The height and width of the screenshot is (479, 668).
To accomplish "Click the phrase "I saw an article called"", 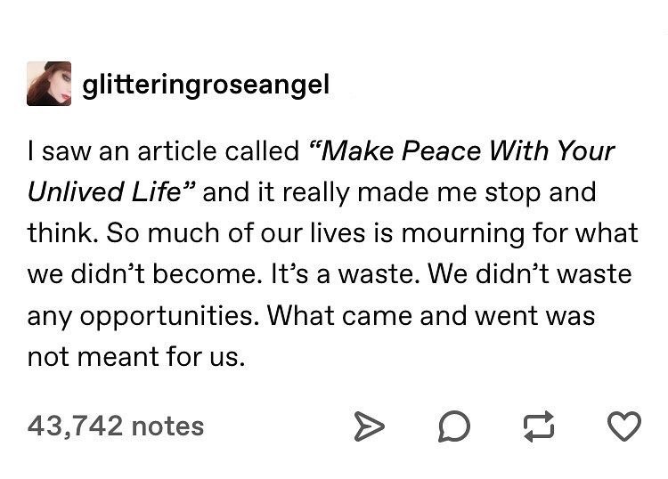I will [163, 150].
